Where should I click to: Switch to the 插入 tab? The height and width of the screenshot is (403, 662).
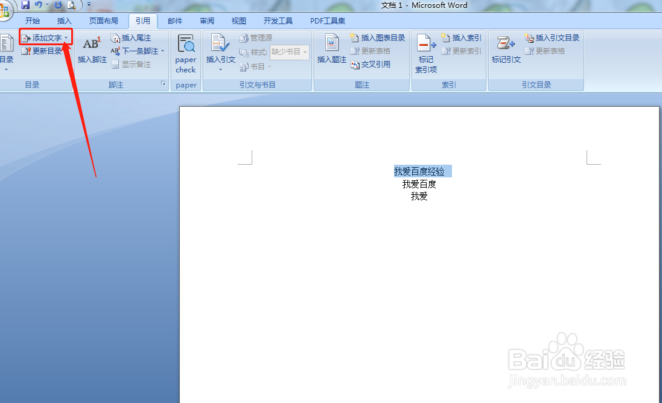[64, 21]
